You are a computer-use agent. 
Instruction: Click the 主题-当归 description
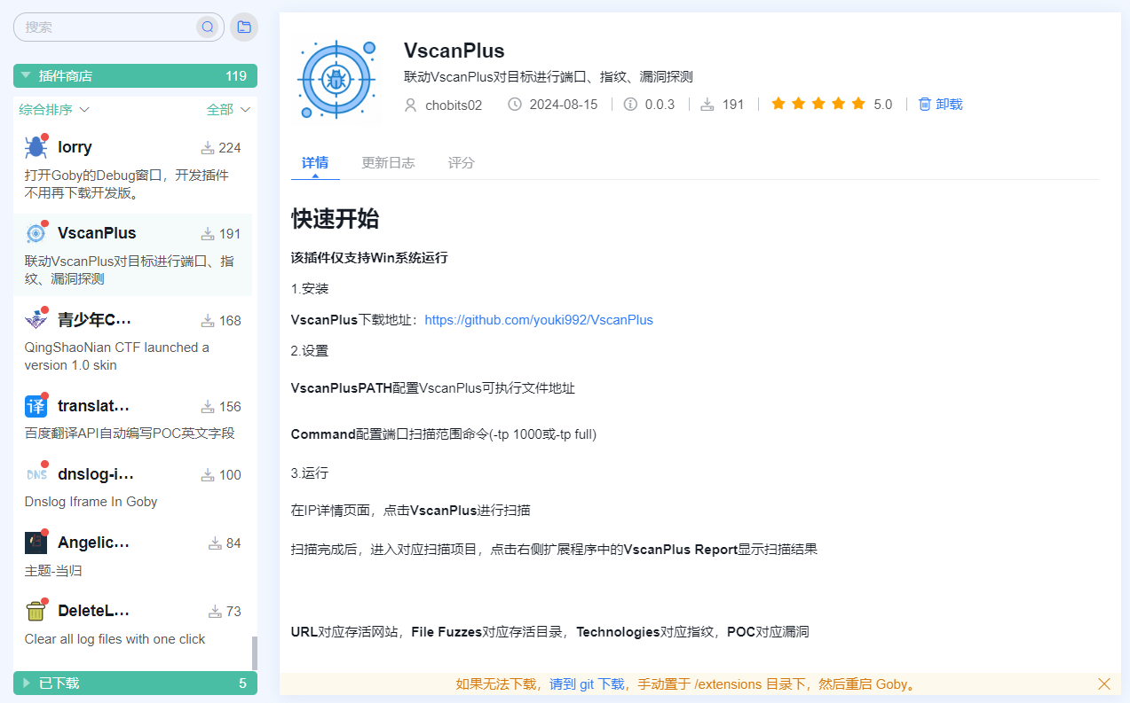coord(53,571)
